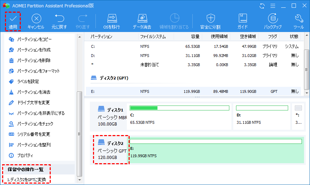This screenshot has height=185, width=310.
Task: Open データ消去 tool
Action: [142, 21]
